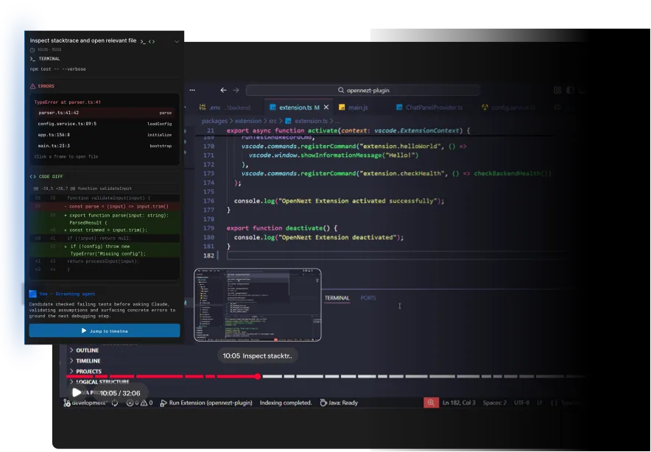This screenshot has width=651, height=452.
Task: Click 'Spaces: 2' indentation setting
Action: [494, 403]
